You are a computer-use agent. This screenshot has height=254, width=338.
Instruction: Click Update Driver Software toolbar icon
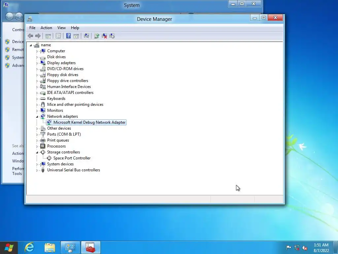pos(96,36)
